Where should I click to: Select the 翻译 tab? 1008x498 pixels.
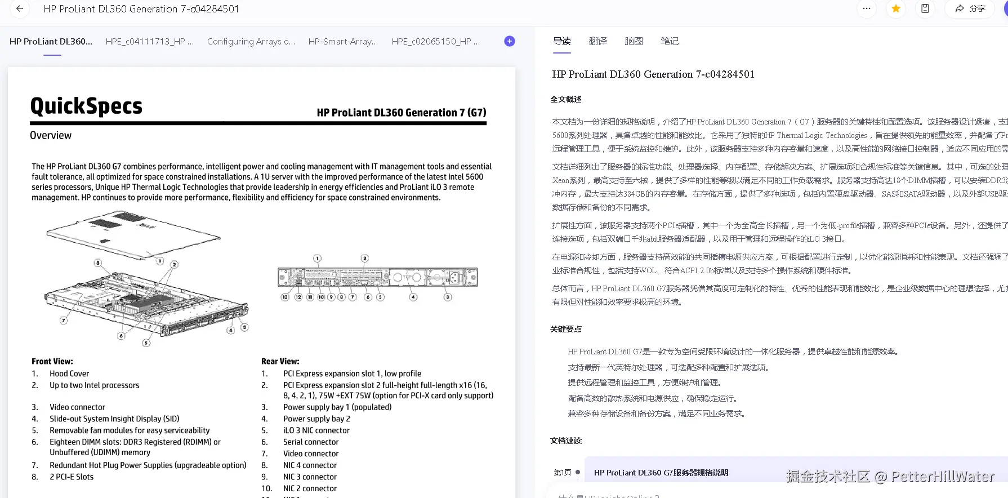pyautogui.click(x=597, y=41)
